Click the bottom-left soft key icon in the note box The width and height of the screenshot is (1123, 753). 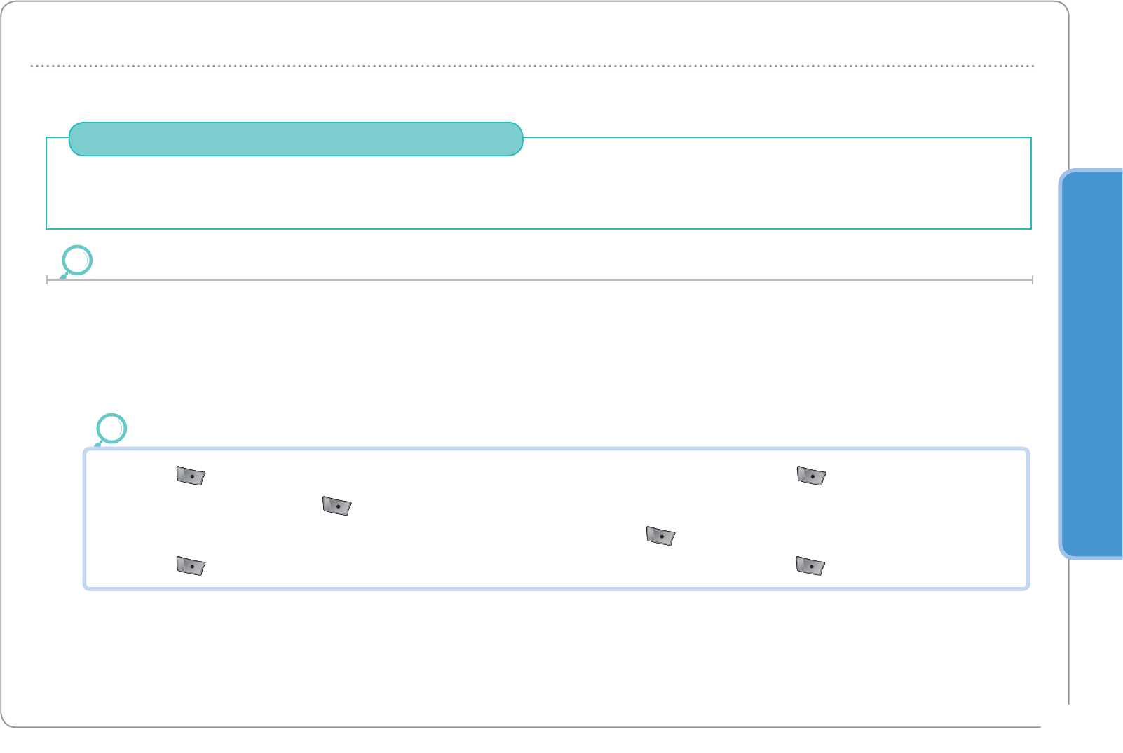click(191, 566)
